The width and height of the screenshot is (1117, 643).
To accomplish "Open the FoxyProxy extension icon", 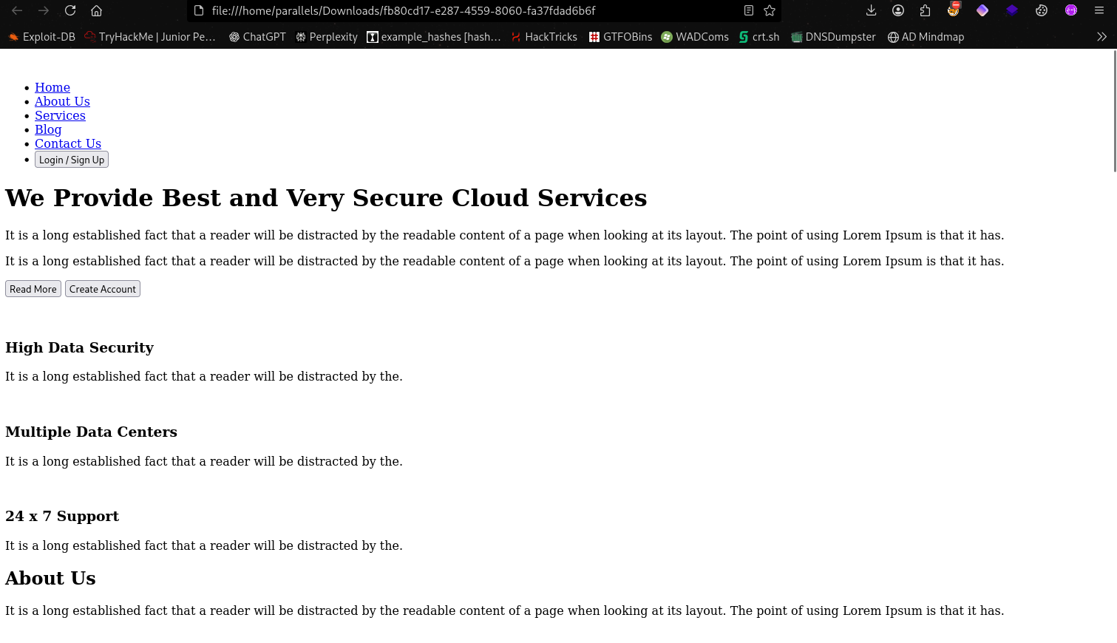I will pos(954,10).
